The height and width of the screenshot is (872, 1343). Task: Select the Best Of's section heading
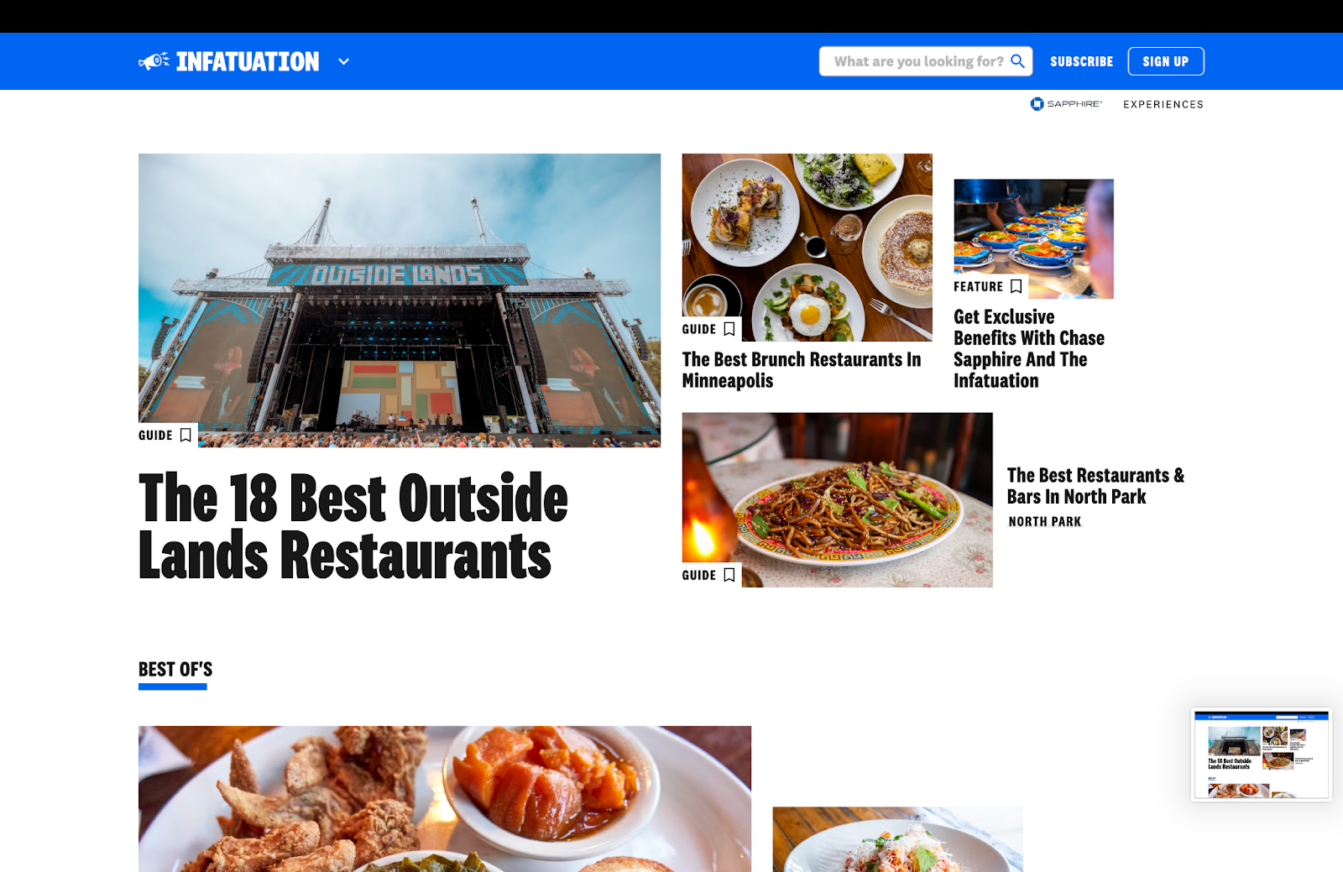[x=175, y=670]
